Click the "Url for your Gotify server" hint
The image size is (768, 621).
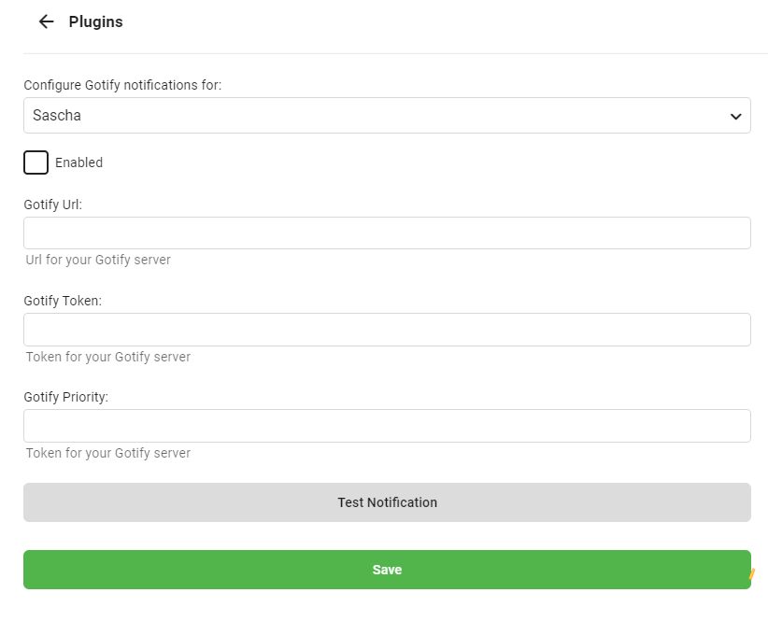pos(98,260)
